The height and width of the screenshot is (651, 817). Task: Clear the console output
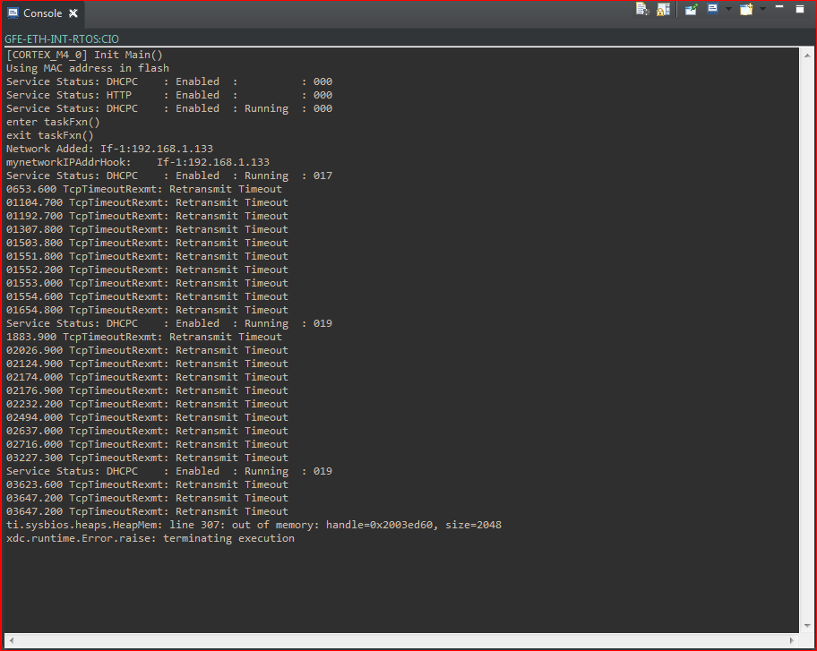pyautogui.click(x=642, y=9)
